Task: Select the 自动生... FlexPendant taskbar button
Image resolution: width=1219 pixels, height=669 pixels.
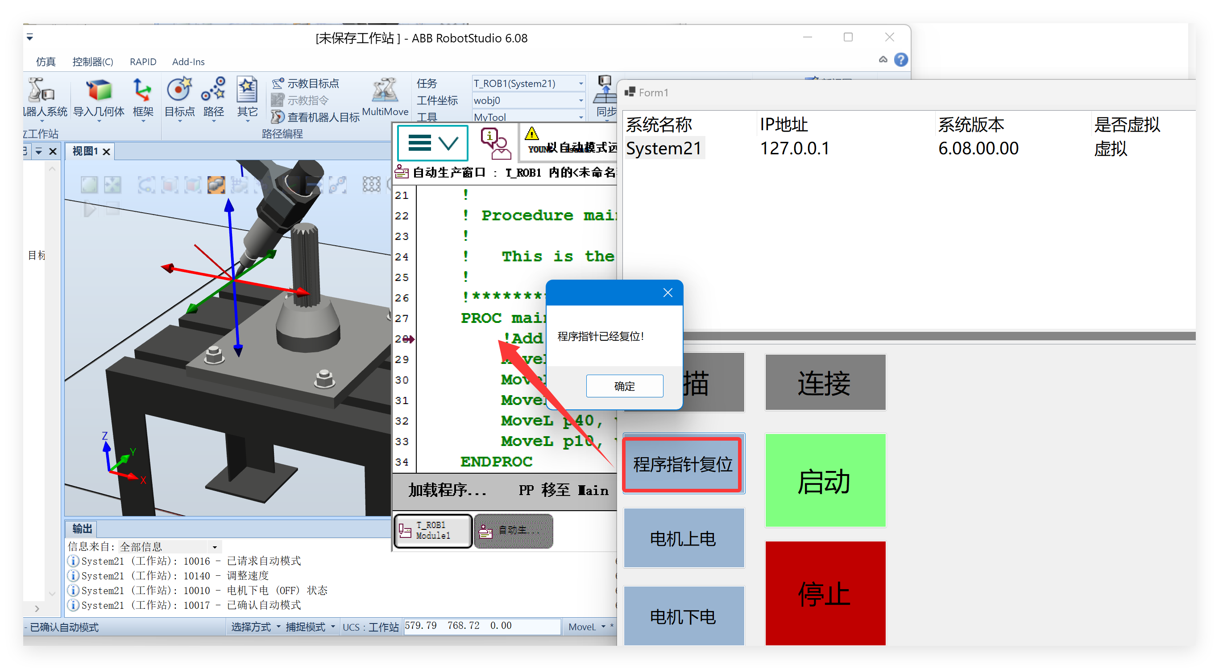Action: [513, 530]
